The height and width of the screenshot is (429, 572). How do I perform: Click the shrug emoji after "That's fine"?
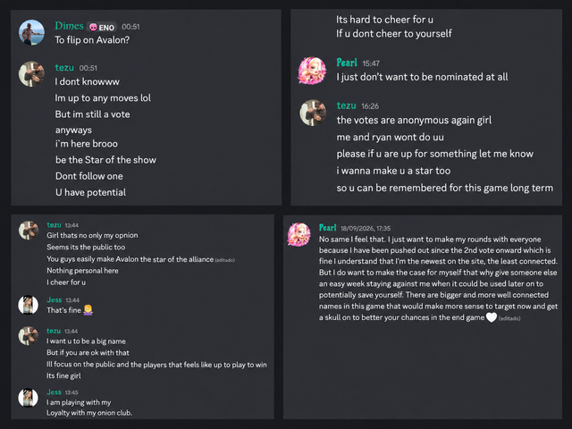click(x=88, y=310)
